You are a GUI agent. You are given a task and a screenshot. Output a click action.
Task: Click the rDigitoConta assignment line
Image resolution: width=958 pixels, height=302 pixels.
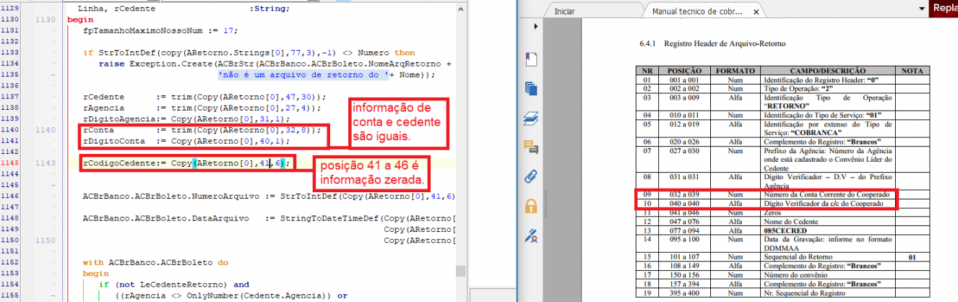point(186,141)
